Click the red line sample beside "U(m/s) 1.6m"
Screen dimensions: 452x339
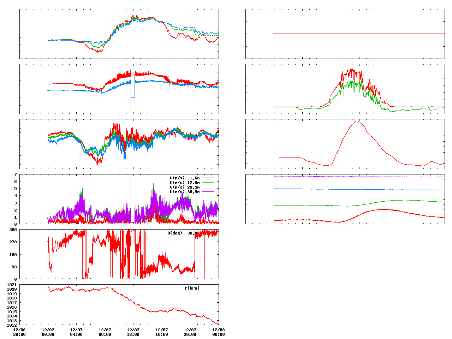pyautogui.click(x=208, y=178)
